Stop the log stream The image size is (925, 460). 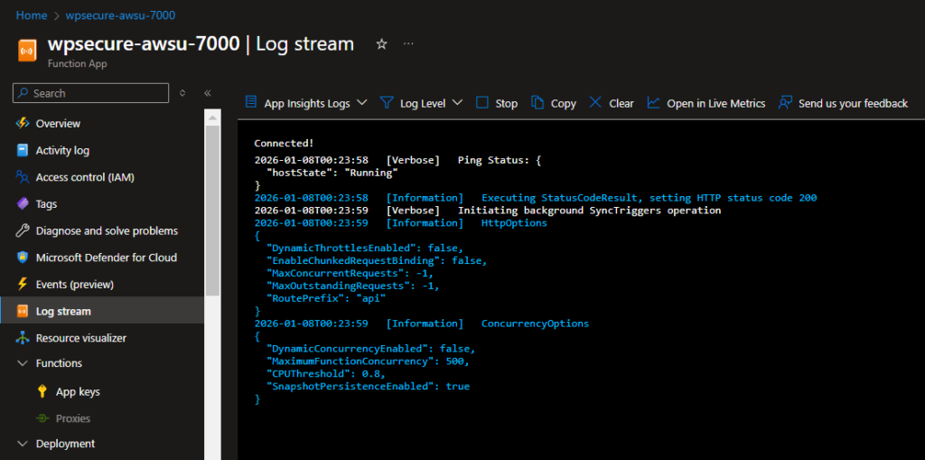pyautogui.click(x=497, y=103)
